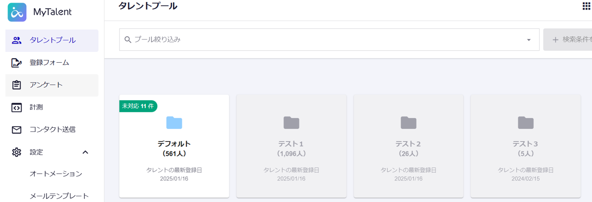Image resolution: width=592 pixels, height=202 pixels.
Task: Collapse the 設定 menu chevron
Action: coord(85,152)
